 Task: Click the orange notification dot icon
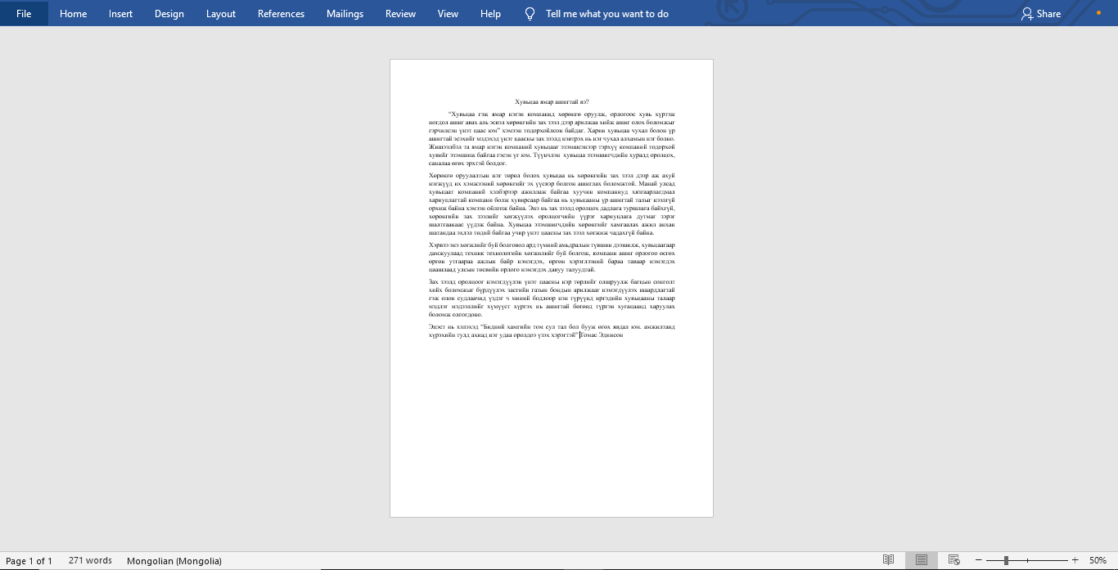click(1098, 13)
